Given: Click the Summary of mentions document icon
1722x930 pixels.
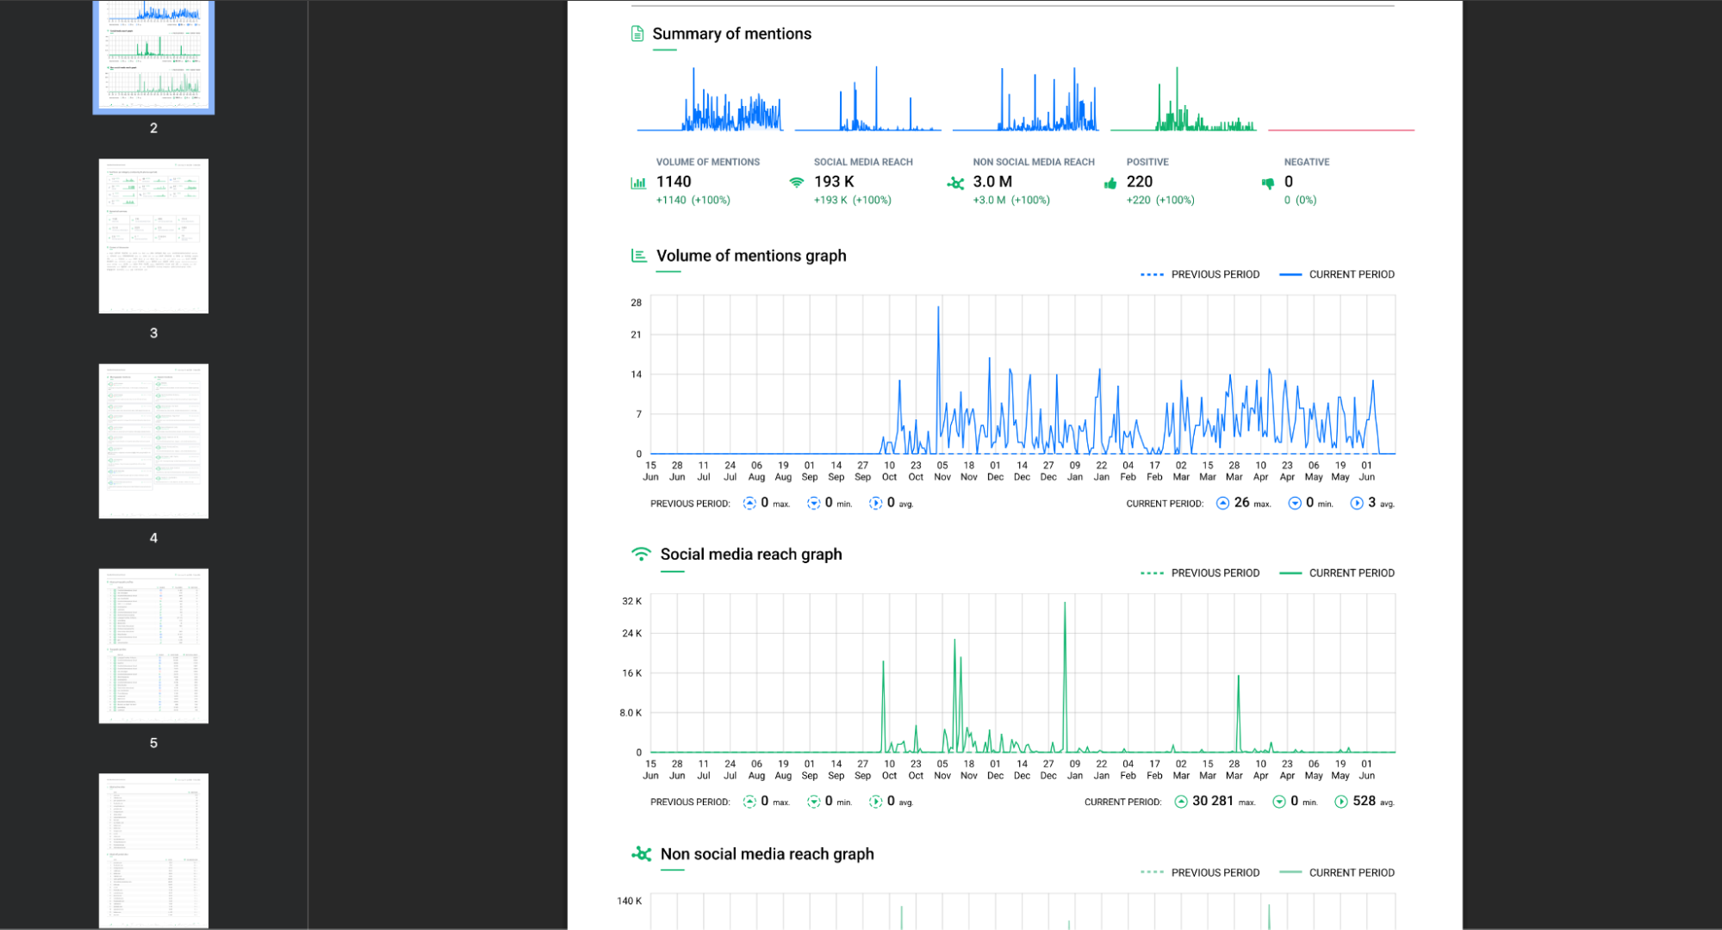Looking at the screenshot, I should [x=637, y=34].
